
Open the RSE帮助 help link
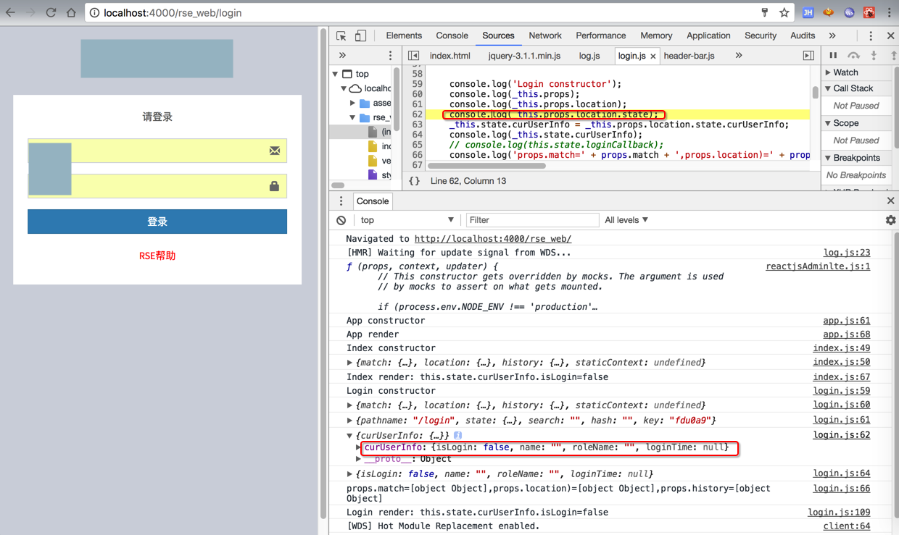(x=157, y=256)
